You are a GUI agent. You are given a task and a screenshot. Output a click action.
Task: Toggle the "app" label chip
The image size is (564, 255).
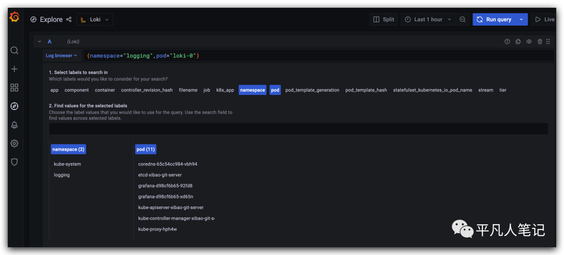click(54, 90)
